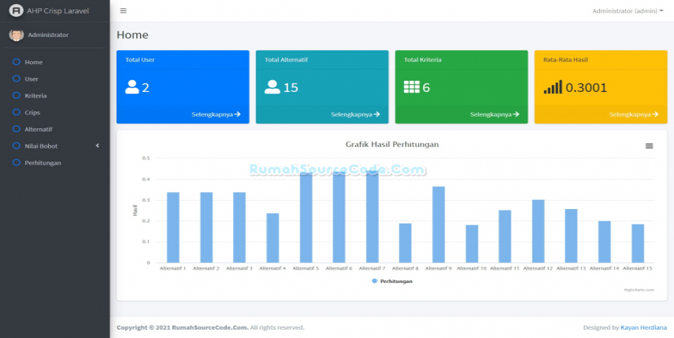Viewport: 674px width, 338px height.
Task: Click the user icon in Total User card
Action: [x=132, y=87]
